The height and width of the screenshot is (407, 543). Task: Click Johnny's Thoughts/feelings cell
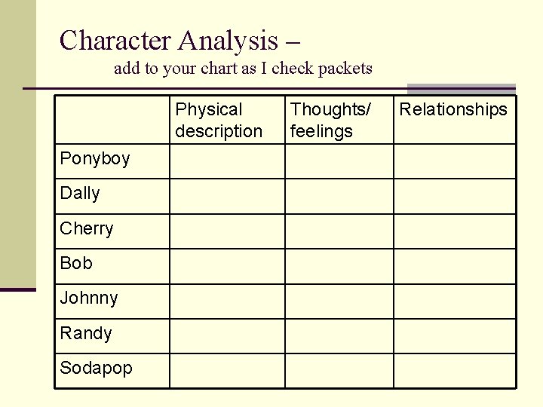339,301
